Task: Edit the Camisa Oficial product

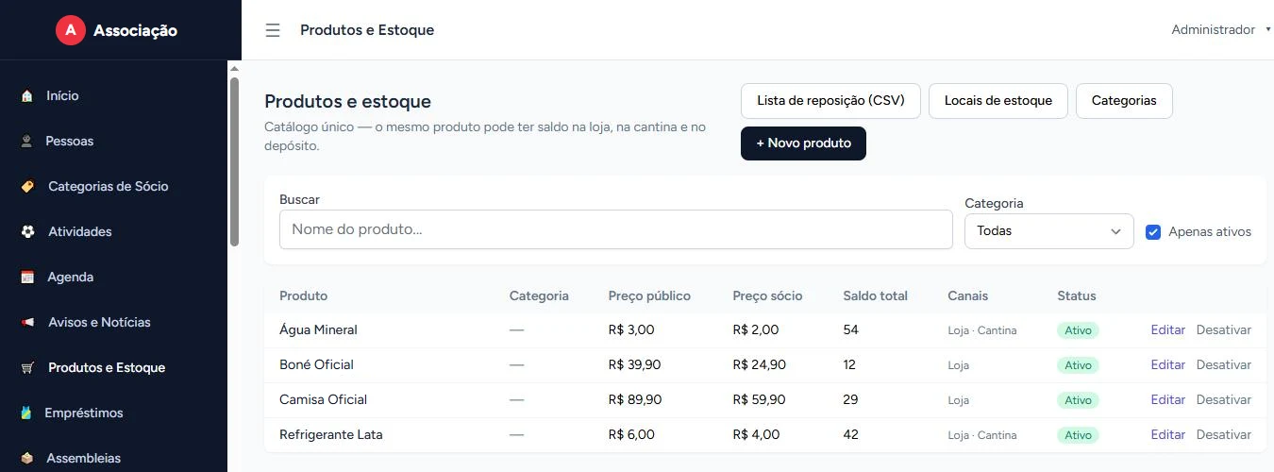Action: (1167, 400)
